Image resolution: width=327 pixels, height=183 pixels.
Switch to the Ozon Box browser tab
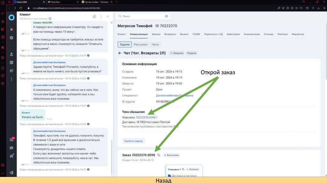63,2
